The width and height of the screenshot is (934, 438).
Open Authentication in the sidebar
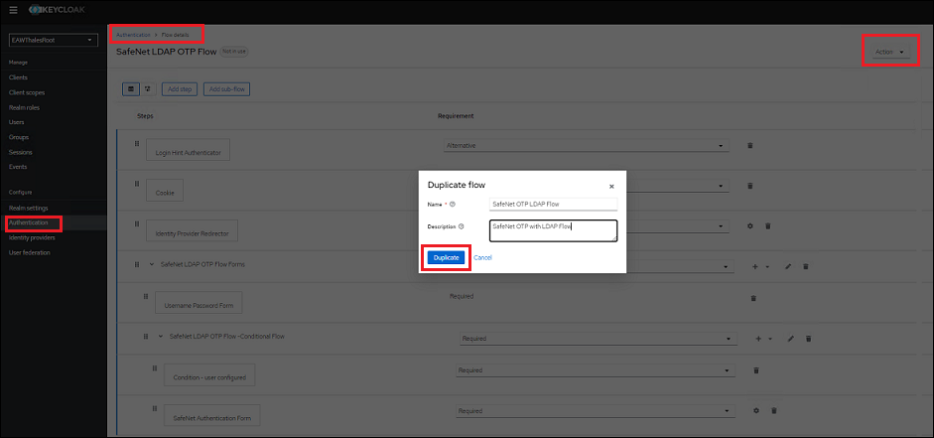point(29,222)
